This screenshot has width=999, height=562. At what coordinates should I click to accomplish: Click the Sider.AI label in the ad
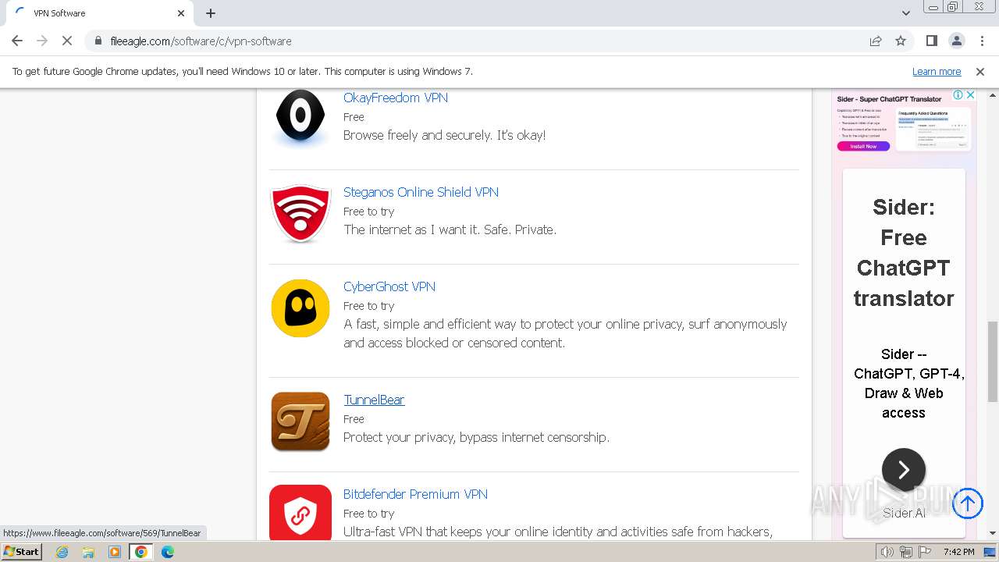[904, 513]
